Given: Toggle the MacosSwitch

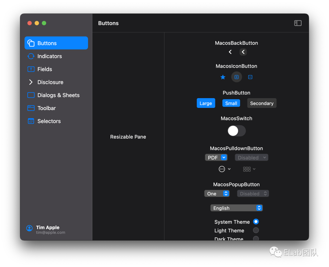Looking at the screenshot, I should (237, 131).
